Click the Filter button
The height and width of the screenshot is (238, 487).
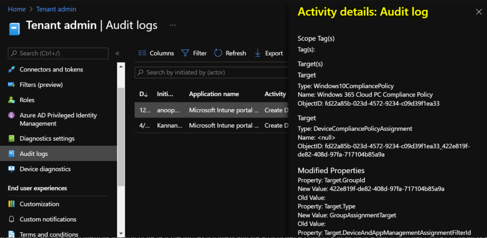click(194, 53)
